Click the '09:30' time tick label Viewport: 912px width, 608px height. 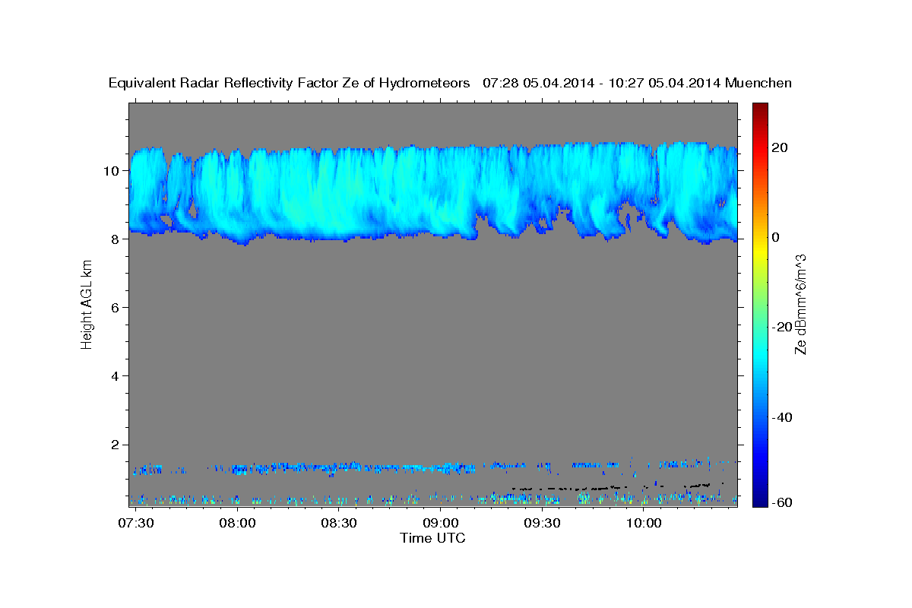[x=542, y=524]
